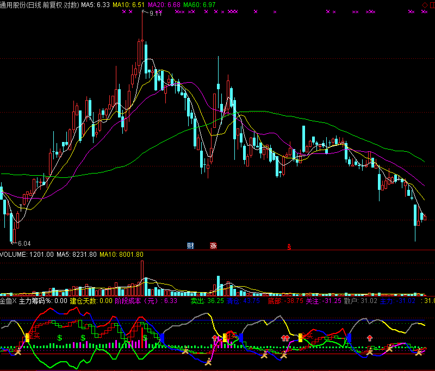
Task: Click the red split-window square icon
Action: pos(432,5)
